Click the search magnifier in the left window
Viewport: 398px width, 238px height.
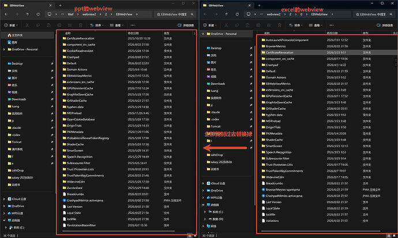pyautogui.click(x=192, y=14)
